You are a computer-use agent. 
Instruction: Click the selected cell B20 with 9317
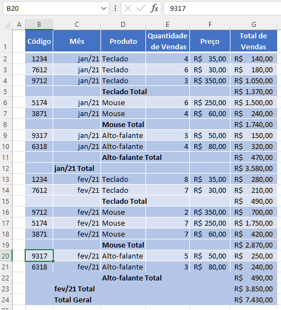click(x=39, y=256)
